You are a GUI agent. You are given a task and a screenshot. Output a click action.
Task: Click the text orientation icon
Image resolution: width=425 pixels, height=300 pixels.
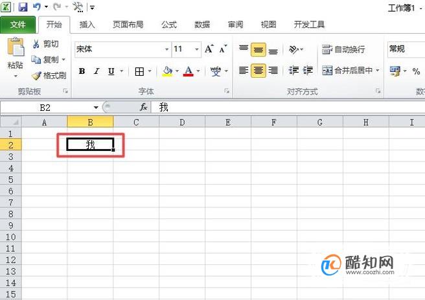(293, 49)
